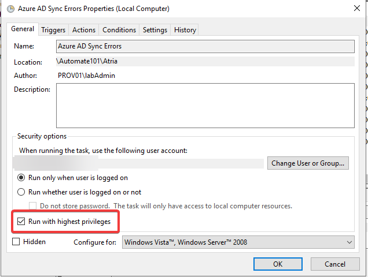Open the Actions tab
Viewport: 368px width, 277px height.
coord(84,30)
